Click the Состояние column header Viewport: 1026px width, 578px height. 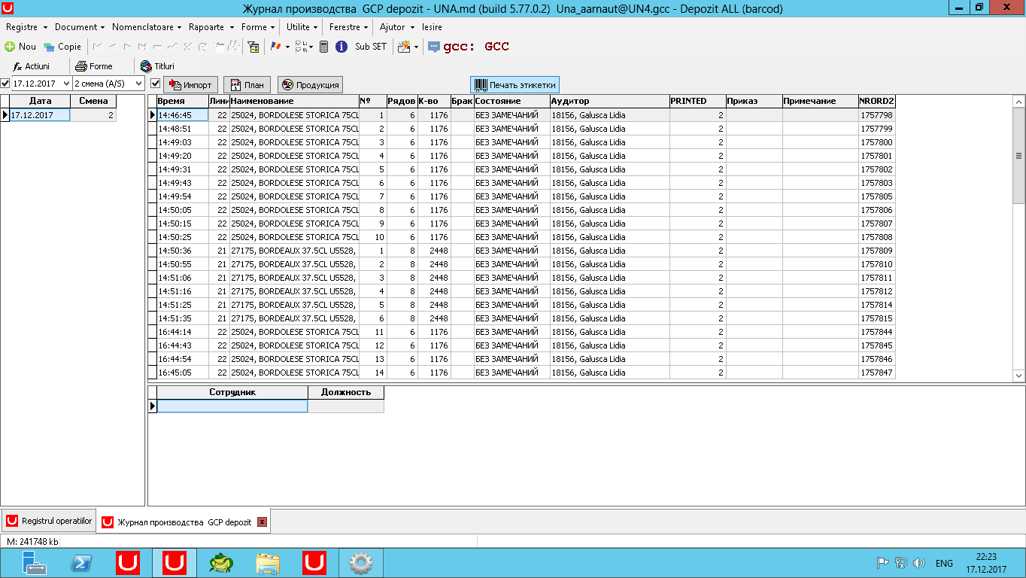511,101
